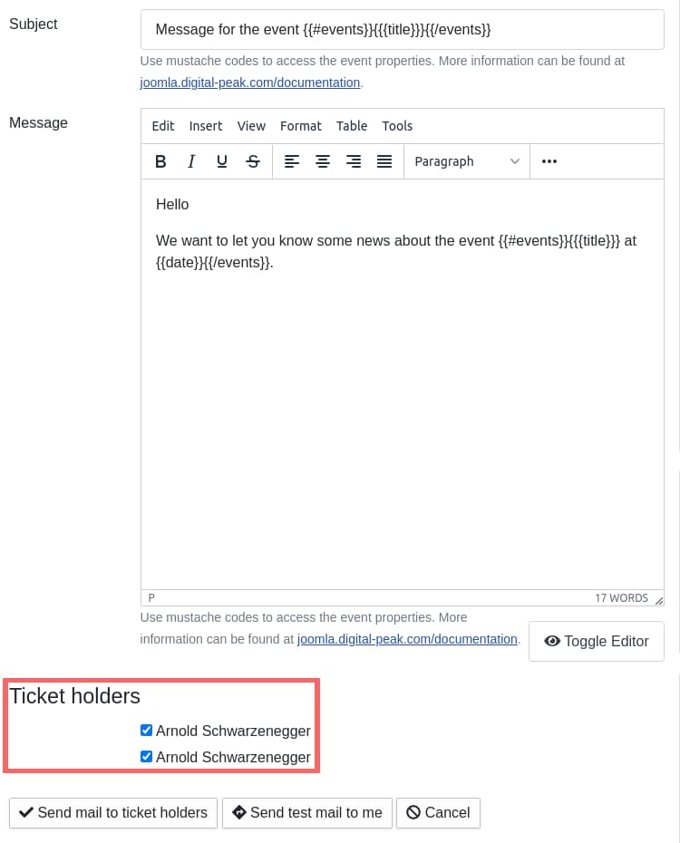This screenshot has height=843, width=680.
Task: Click the Toggle Editor button
Action: [597, 641]
